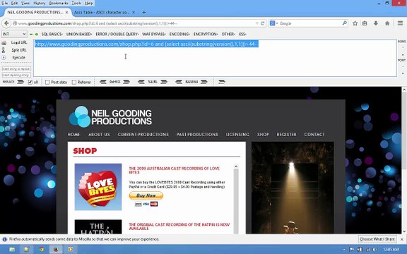Click Choose What I Share button

point(377,239)
